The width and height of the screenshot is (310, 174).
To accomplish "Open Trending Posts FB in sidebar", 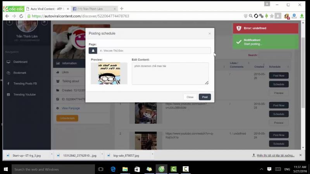I will pos(25,84).
